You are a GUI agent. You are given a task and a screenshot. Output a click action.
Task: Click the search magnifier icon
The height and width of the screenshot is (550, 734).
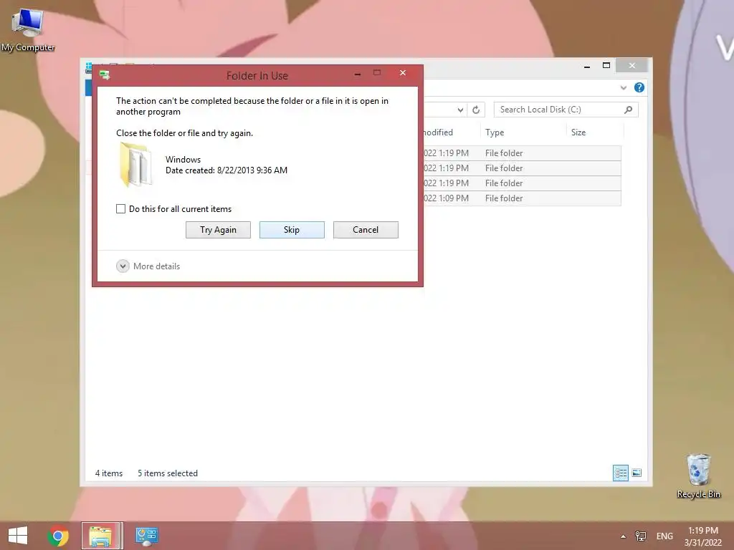coord(628,110)
